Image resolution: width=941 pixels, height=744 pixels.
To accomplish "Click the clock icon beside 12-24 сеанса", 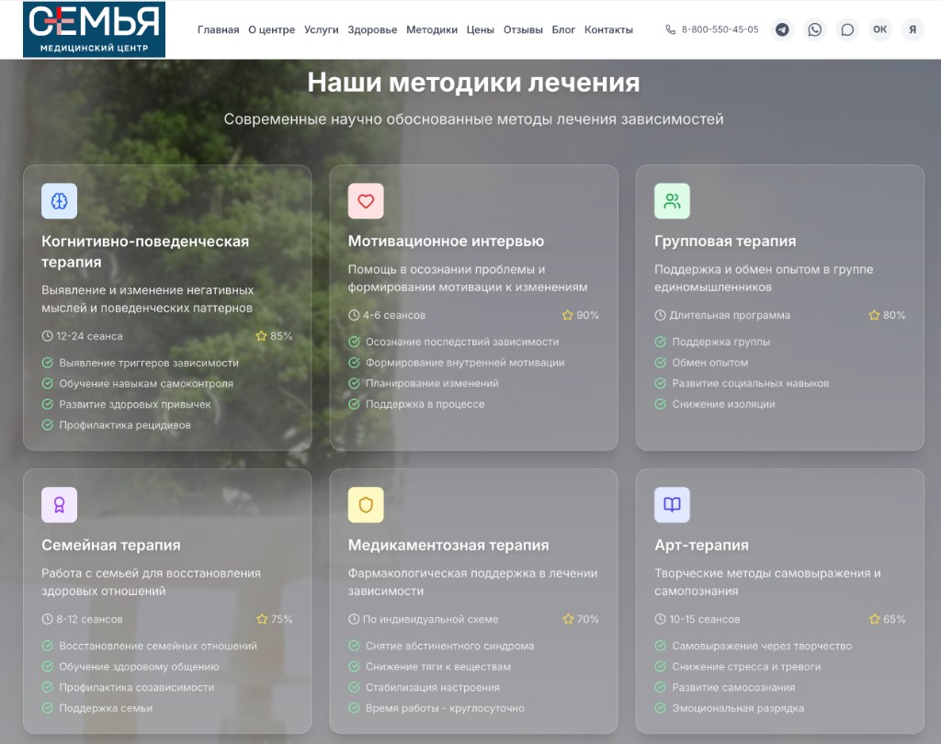I will [48, 336].
